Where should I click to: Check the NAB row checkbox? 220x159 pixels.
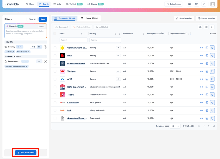(x=55, y=56)
